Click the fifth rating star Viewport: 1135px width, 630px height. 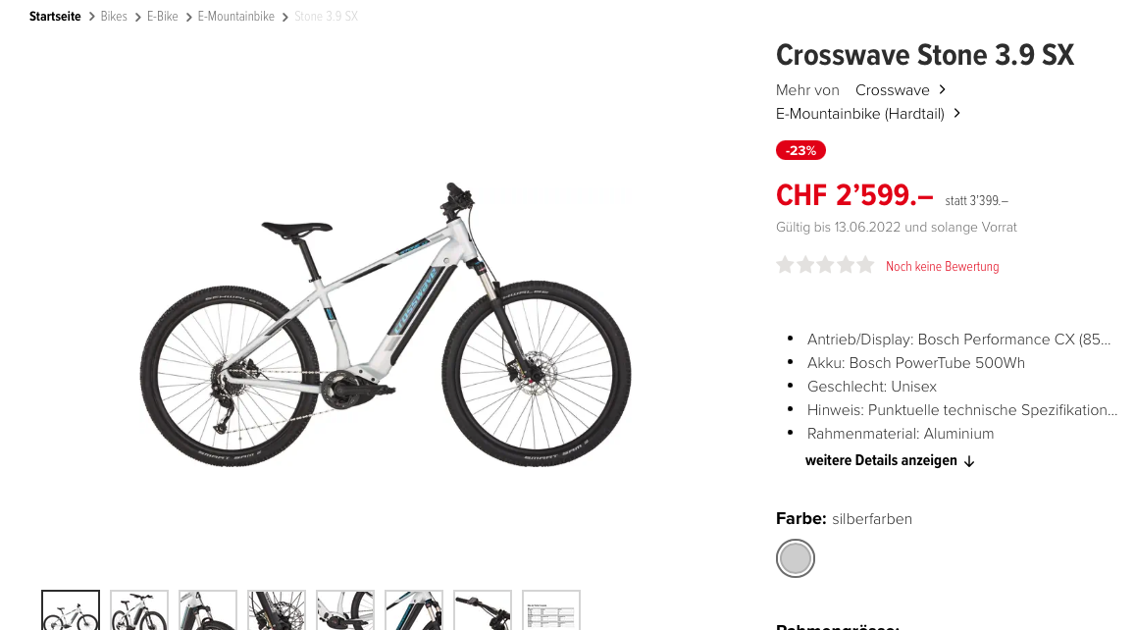click(866, 265)
